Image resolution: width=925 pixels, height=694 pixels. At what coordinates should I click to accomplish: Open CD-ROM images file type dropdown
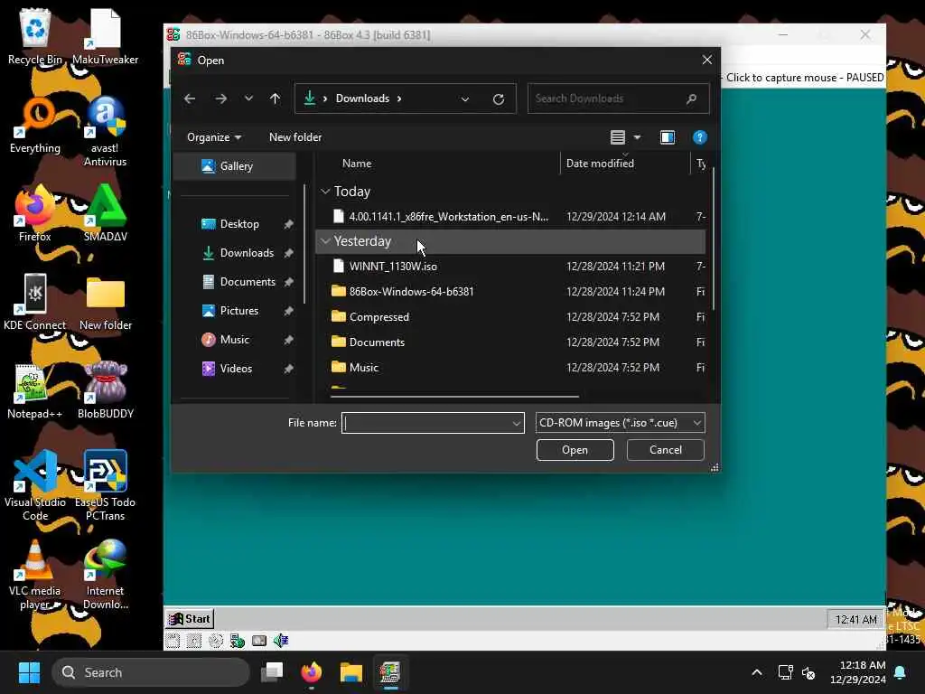[x=620, y=423]
